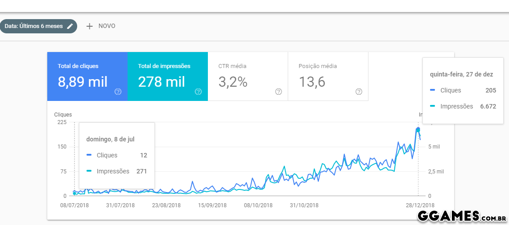Click blue Cliques swatch in 27 de dez tooltip
This screenshot has width=509, height=225.
(x=432, y=90)
